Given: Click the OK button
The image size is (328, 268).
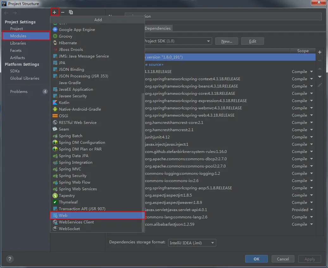Looking at the screenshot, I should coord(256,259).
